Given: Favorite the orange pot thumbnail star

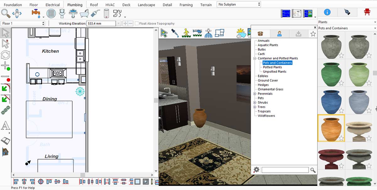Looking at the screenshot, I should pos(341,138).
